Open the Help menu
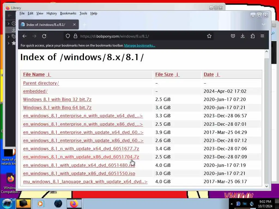The height and width of the screenshot is (209, 279). coord(94,13)
